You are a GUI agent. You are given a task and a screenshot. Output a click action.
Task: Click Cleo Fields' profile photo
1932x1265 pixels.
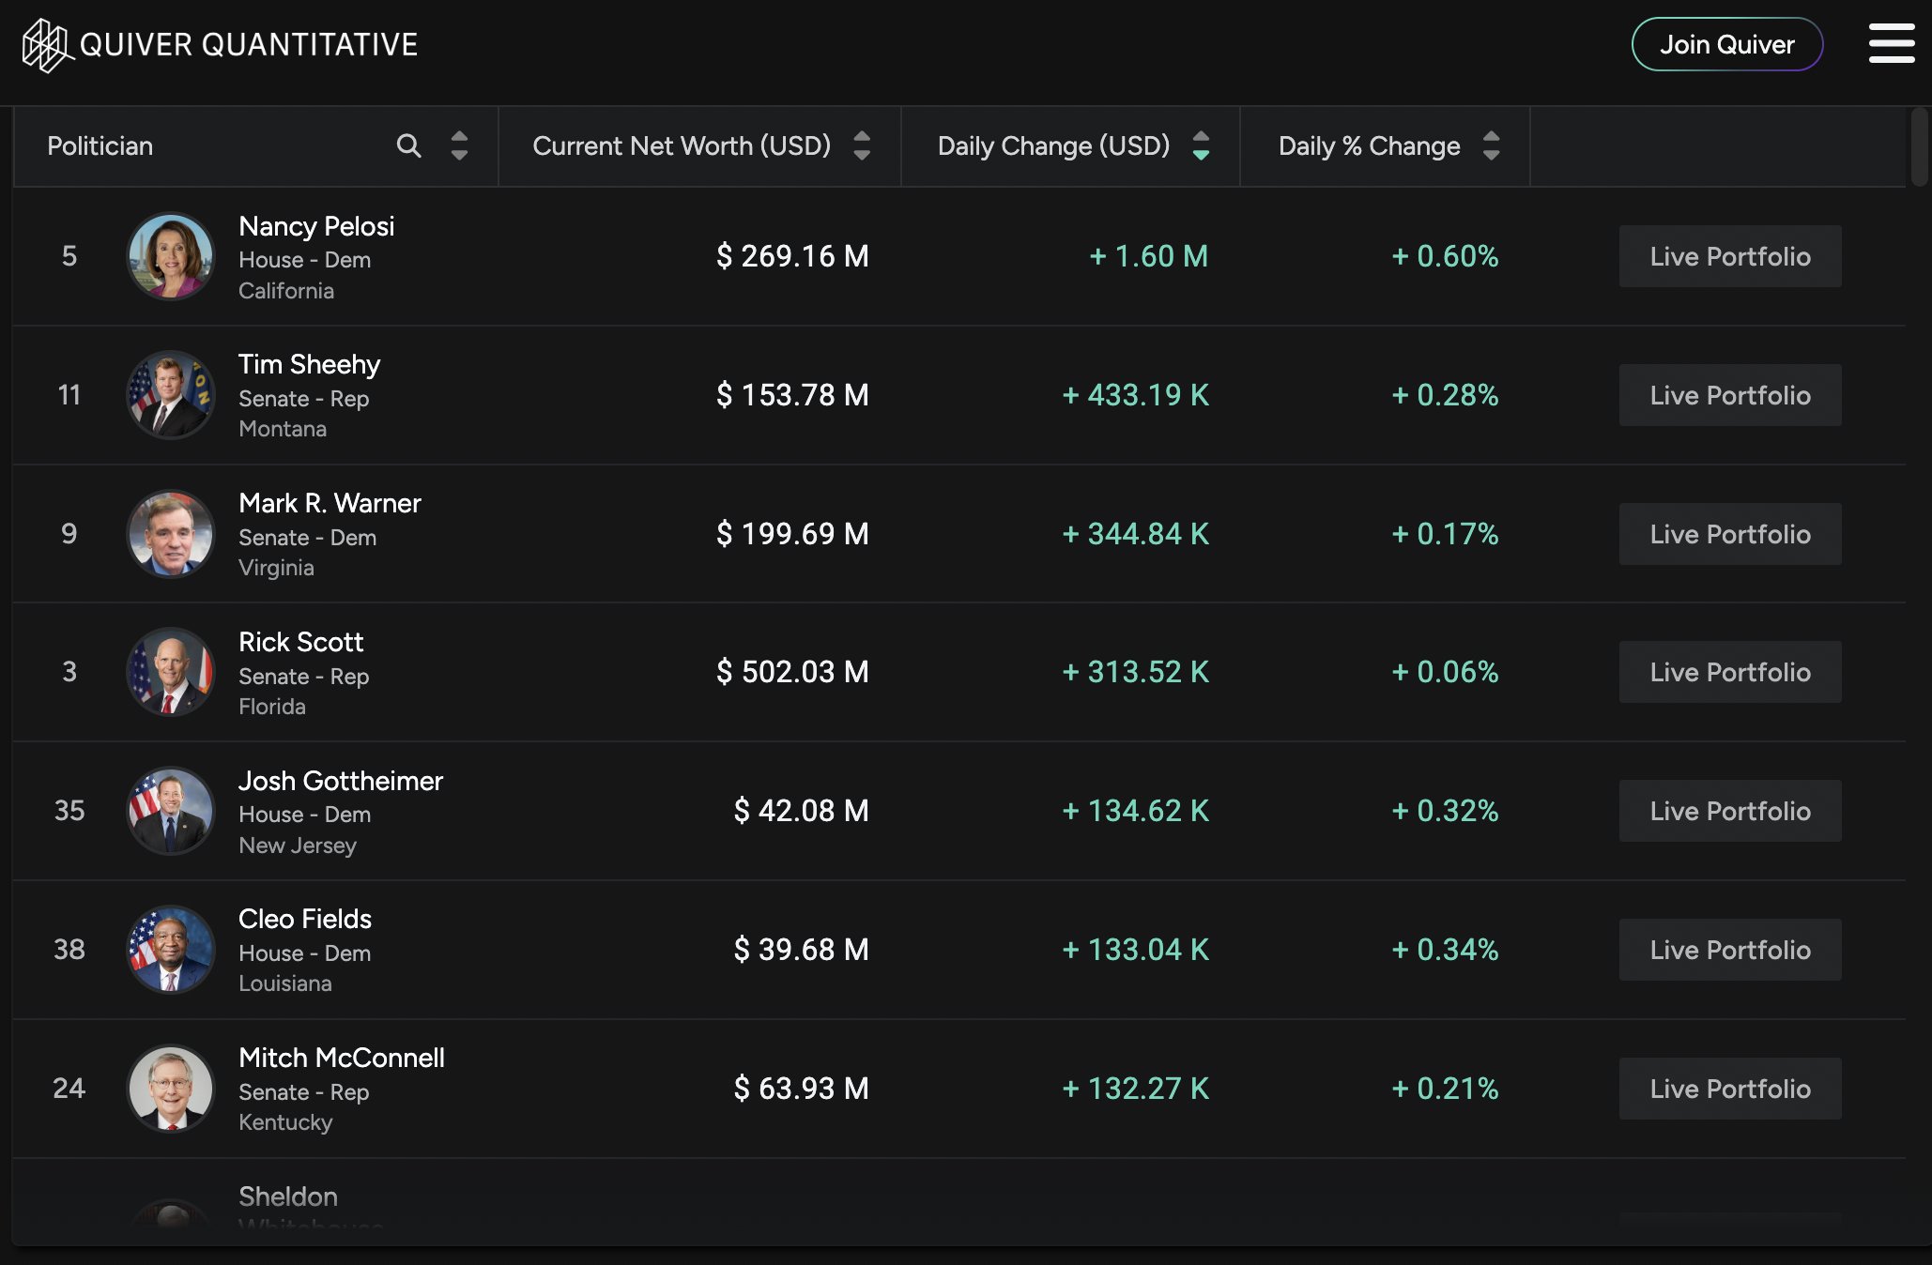[171, 950]
